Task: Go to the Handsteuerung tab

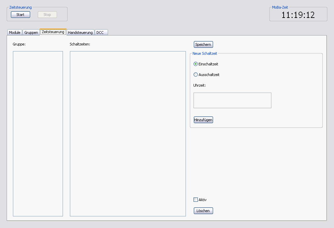Action: coord(80,33)
